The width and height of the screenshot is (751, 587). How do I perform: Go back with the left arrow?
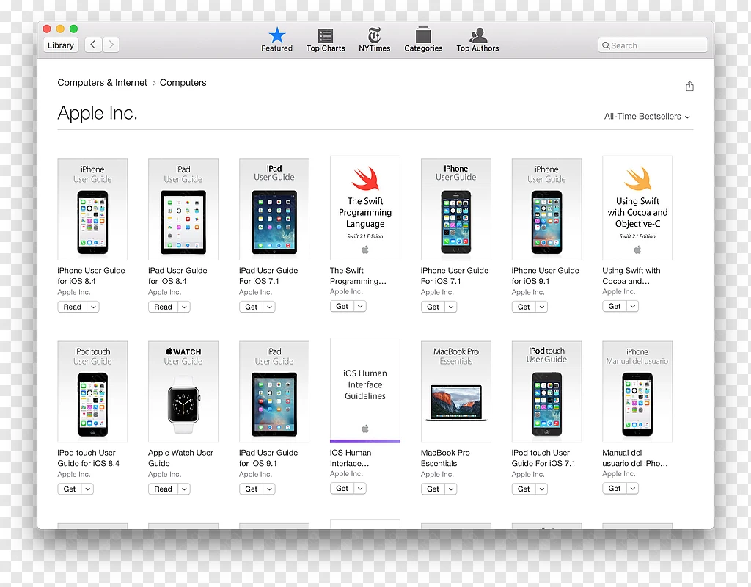tap(93, 45)
